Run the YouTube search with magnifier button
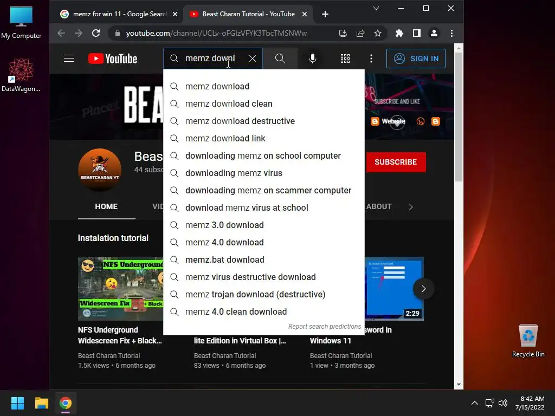 pos(280,58)
